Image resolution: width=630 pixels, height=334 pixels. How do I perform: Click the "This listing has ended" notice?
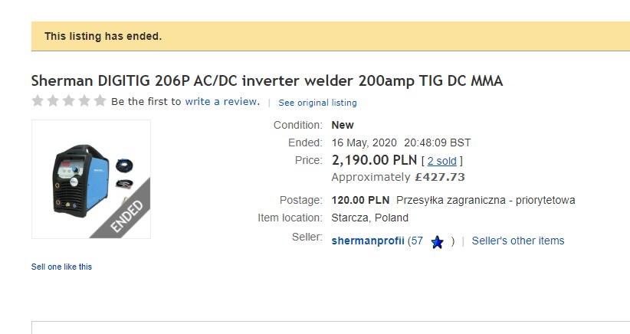103,36
